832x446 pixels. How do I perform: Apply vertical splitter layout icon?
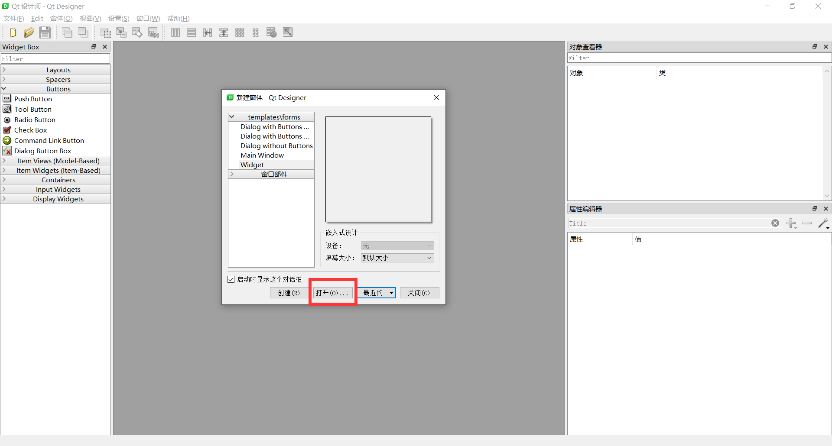(224, 32)
